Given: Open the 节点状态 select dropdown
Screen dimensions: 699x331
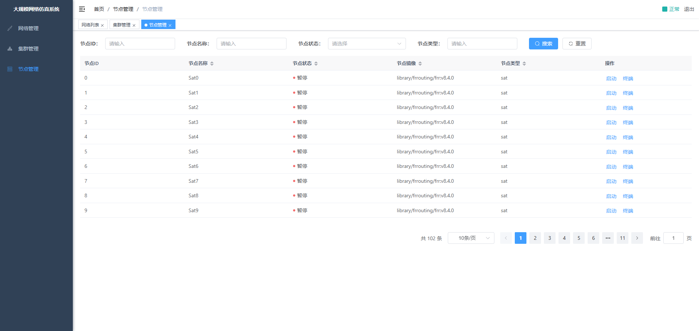Looking at the screenshot, I should [367, 44].
